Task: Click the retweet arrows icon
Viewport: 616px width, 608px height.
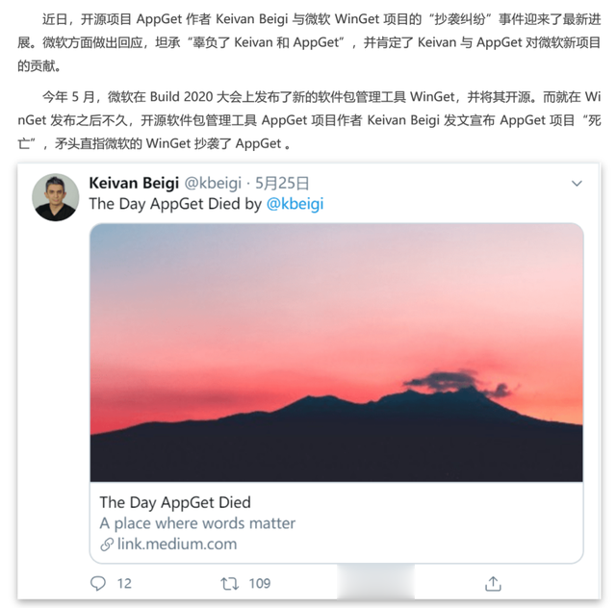Action: (229, 584)
